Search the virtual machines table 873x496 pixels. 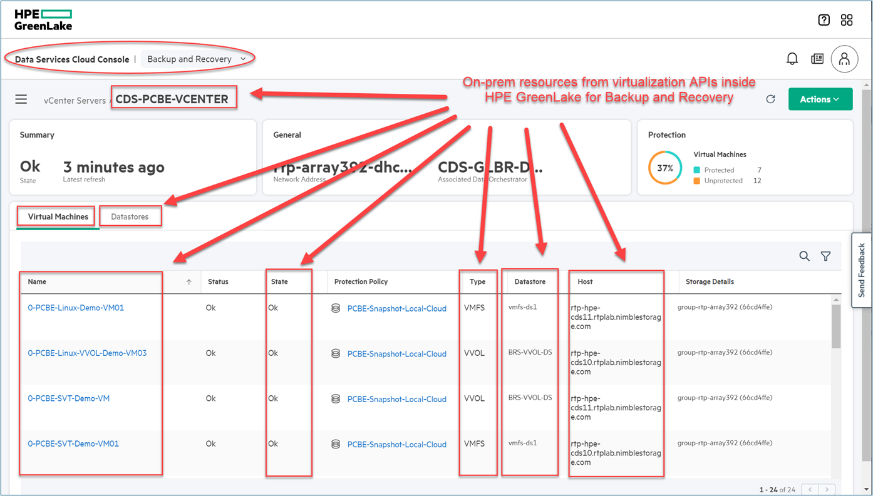[x=804, y=256]
